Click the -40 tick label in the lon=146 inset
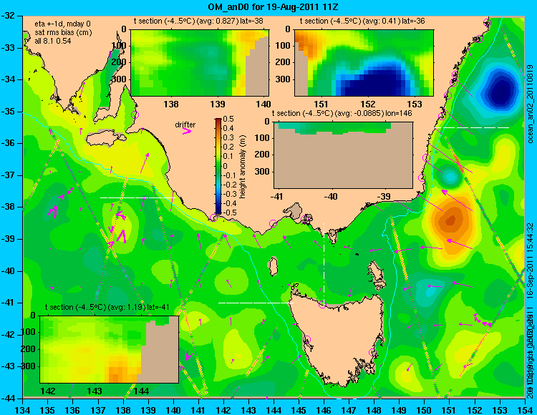 [x=331, y=196]
